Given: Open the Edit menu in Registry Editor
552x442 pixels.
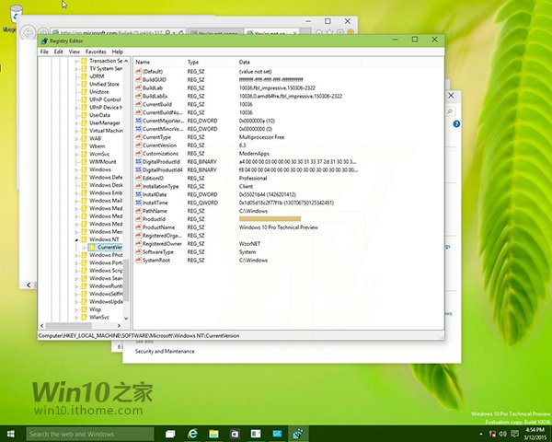Looking at the screenshot, I should [x=59, y=52].
